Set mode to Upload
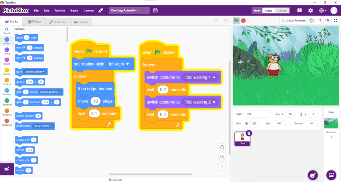Screen dimensions: 341x182 pyautogui.click(x=282, y=11)
